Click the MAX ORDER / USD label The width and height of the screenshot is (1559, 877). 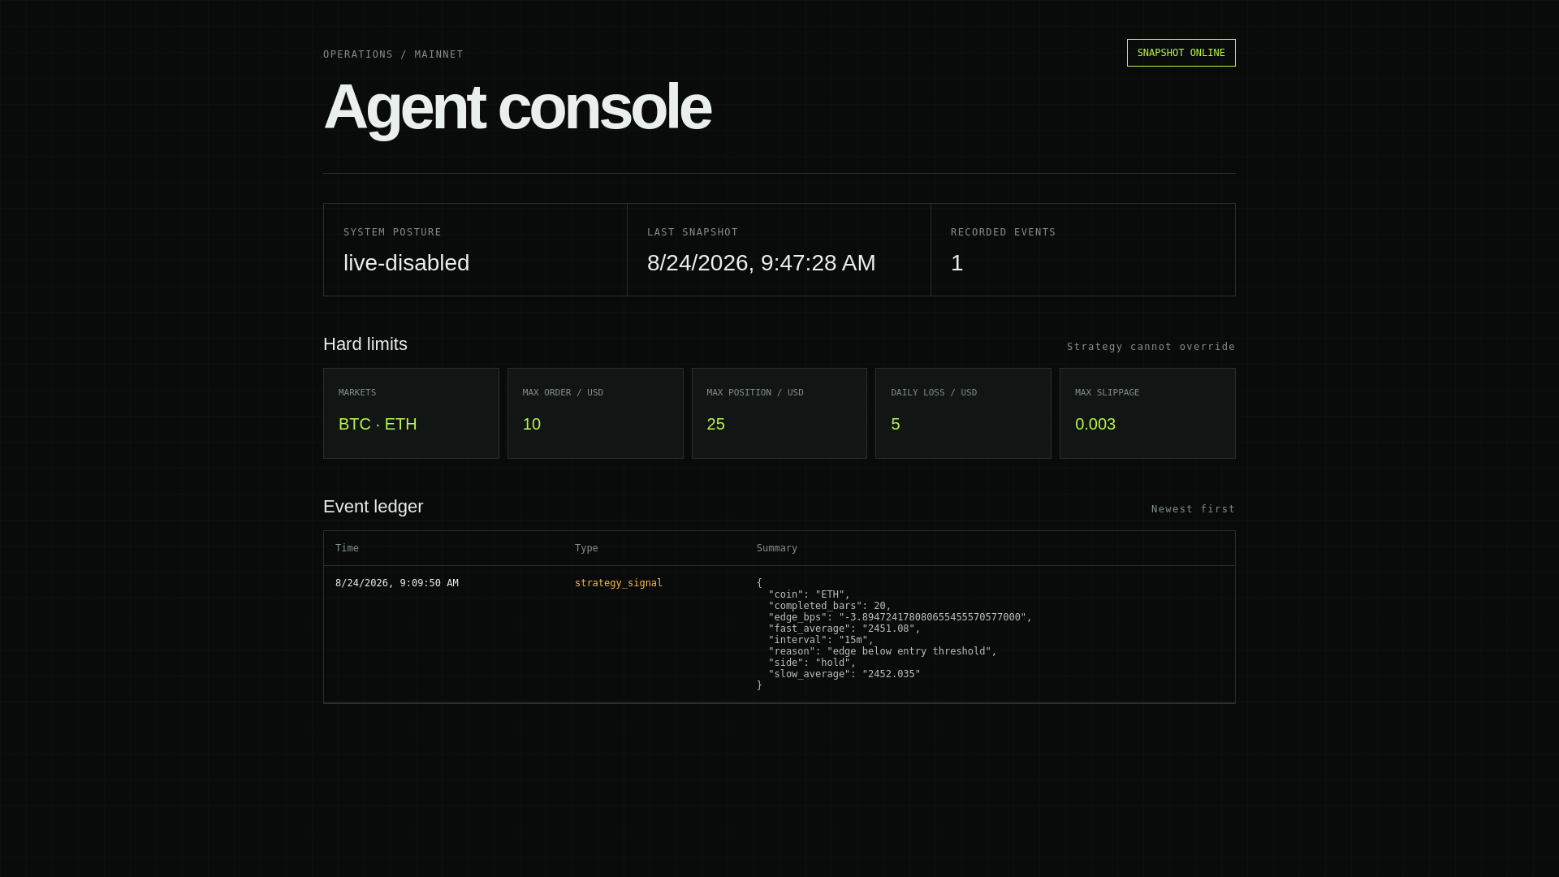[x=563, y=393]
